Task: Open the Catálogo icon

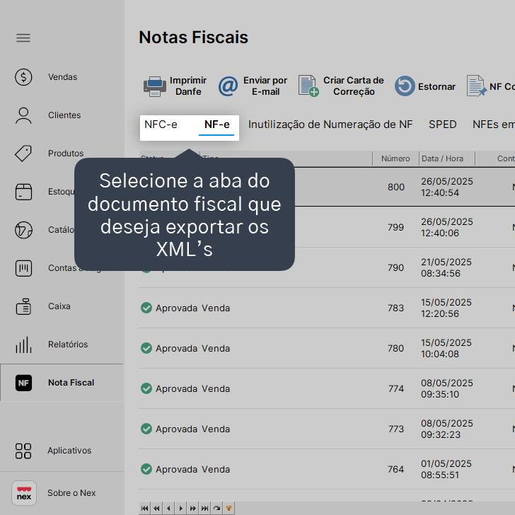Action: tap(23, 230)
